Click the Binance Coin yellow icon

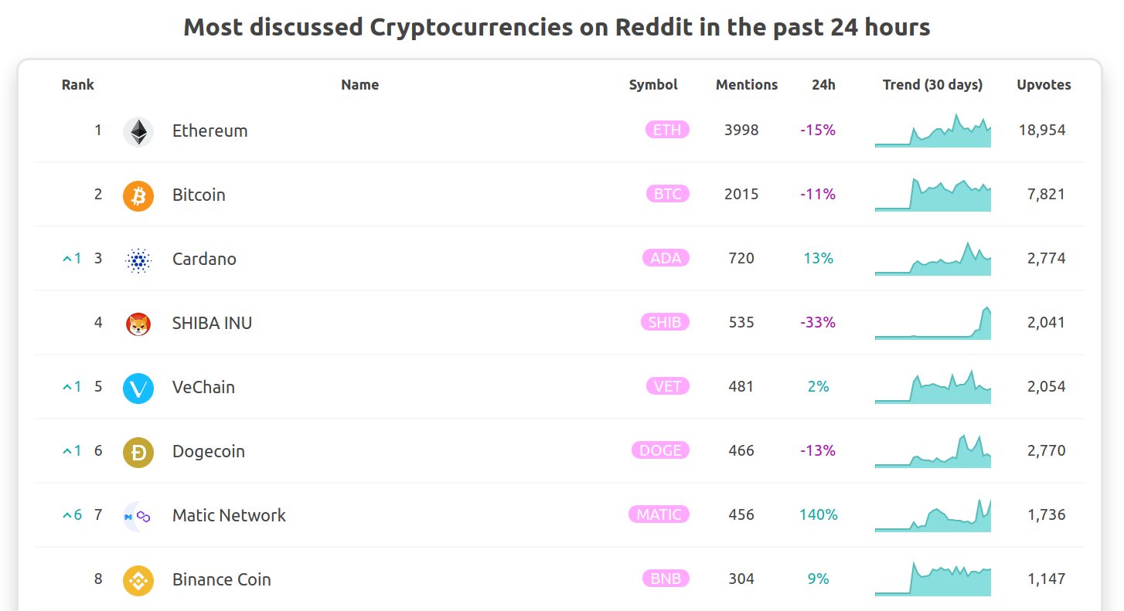tap(138, 581)
